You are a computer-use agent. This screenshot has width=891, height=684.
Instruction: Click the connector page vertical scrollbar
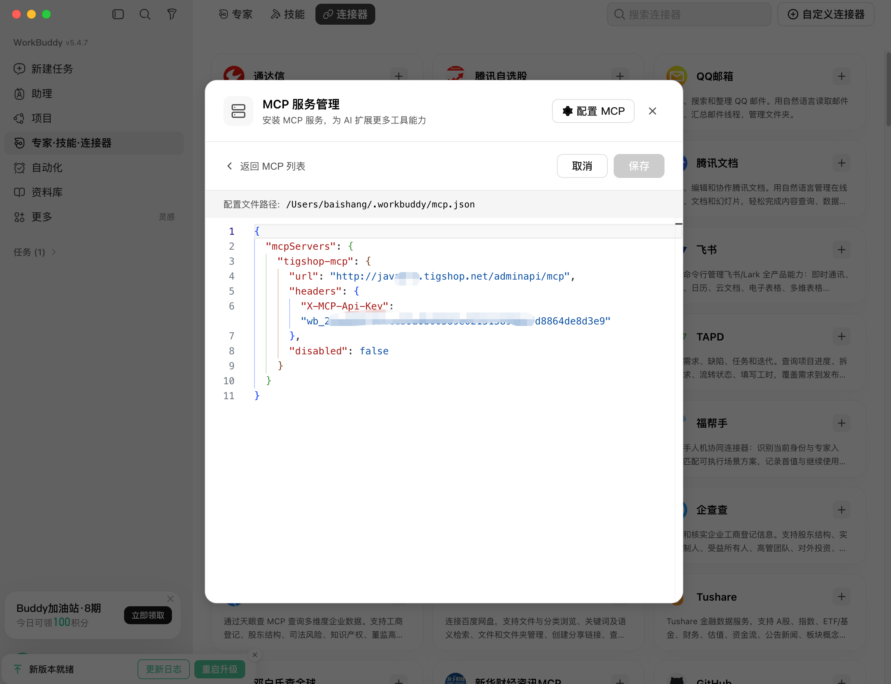click(x=888, y=90)
